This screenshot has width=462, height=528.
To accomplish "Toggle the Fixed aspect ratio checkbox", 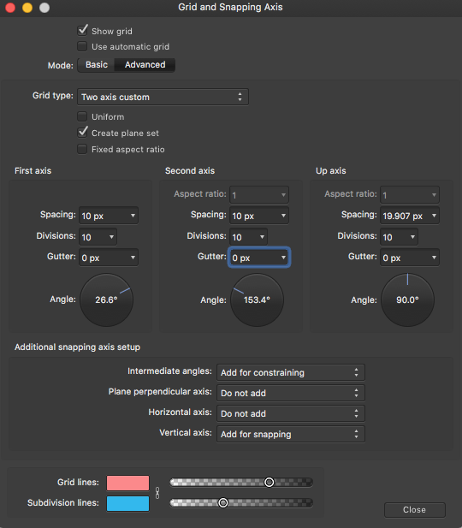I will point(82,149).
